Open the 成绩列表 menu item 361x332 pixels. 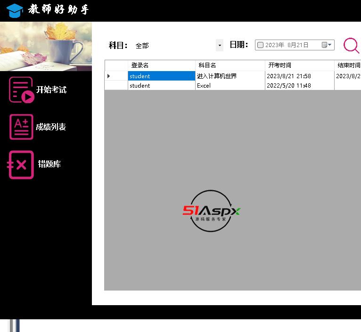(51, 127)
